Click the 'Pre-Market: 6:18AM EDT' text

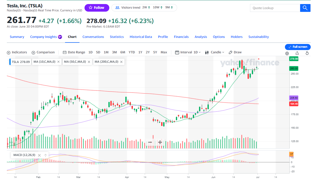click(x=103, y=27)
